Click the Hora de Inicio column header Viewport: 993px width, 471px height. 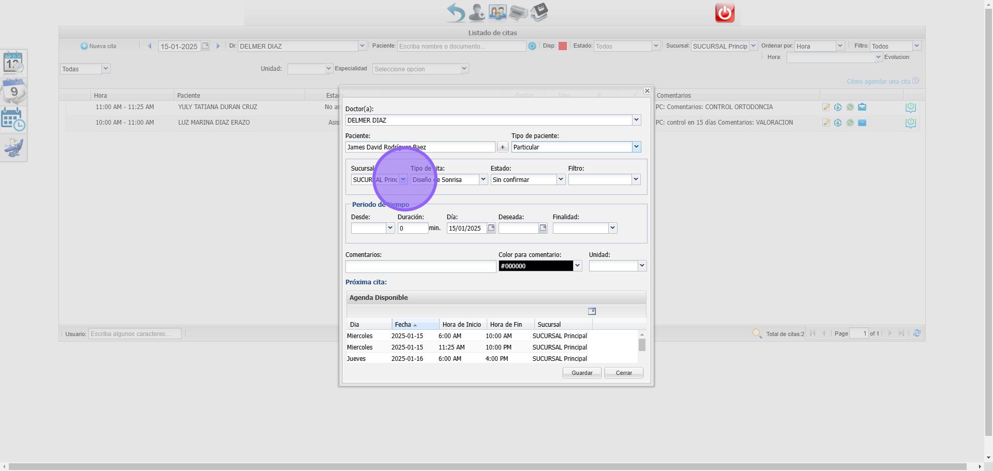[x=461, y=325]
